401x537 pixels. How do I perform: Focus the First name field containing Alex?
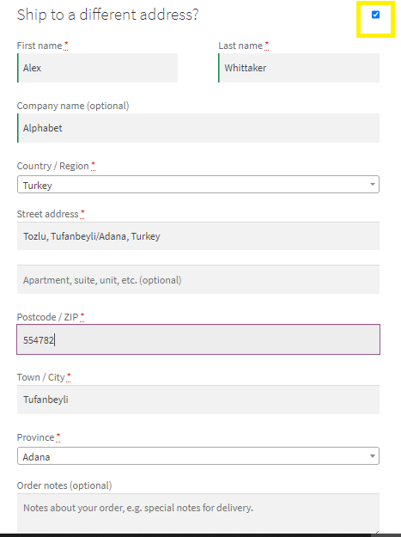(x=98, y=68)
